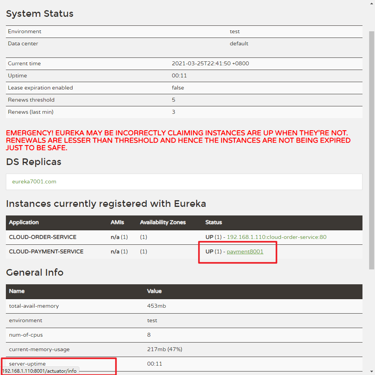Click the current-memory-usage value 217mb (47%)

coord(165,349)
